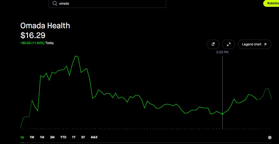Open the price alert bell icon
Image resolution: width=279 pixels, height=144 pixels.
tap(213, 44)
